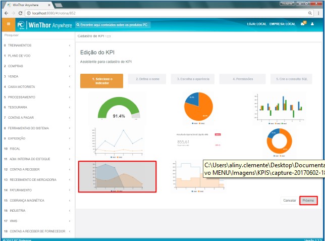
Task: Expand the FERRAMENTAS DO SISTEMA chevron
Action: 70,128
